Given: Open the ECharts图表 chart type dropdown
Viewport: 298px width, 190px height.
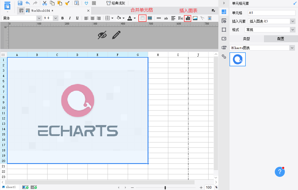Looking at the screenshot, I should 292,48.
